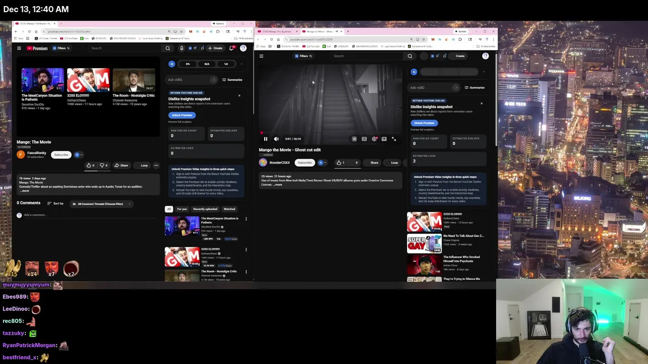This screenshot has height=364, width=648.
Task: Select the Watched chip
Action: 229,209
